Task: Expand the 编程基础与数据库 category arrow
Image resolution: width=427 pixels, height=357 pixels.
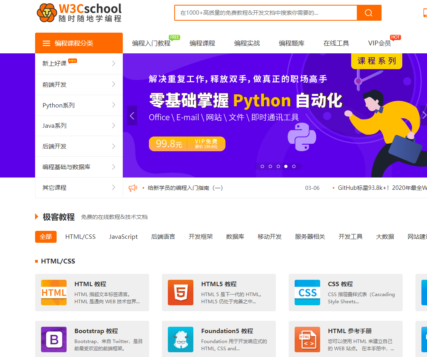Action: (114, 167)
